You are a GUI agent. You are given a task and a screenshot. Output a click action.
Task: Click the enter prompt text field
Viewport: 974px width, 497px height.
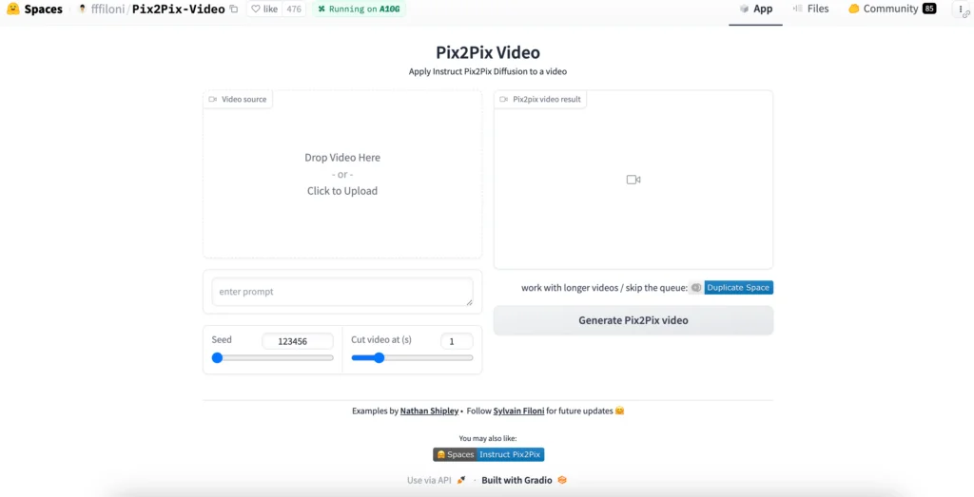(342, 292)
